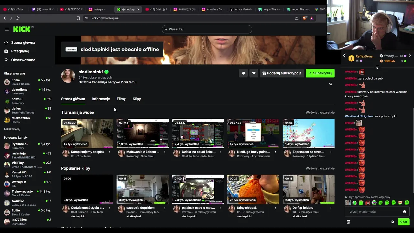Click the address bar URL kick.com/slodkapinki
Image resolution: width=414 pixels, height=233 pixels.
(105, 18)
